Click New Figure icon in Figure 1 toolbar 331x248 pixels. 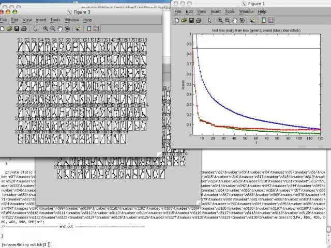pyautogui.click(x=177, y=20)
